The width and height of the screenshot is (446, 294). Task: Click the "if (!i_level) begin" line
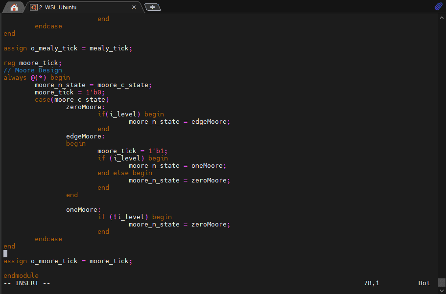135,217
